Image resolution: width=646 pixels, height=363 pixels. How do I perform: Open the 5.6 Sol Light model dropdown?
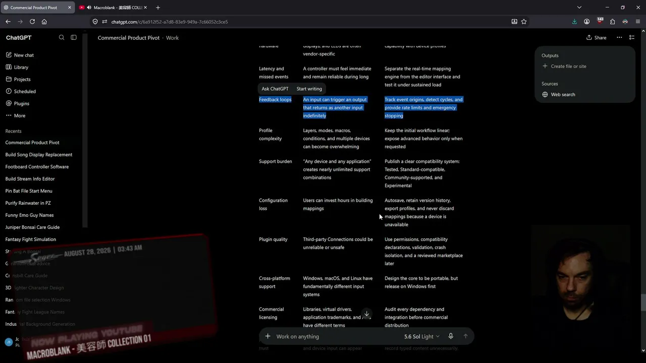coord(421,336)
